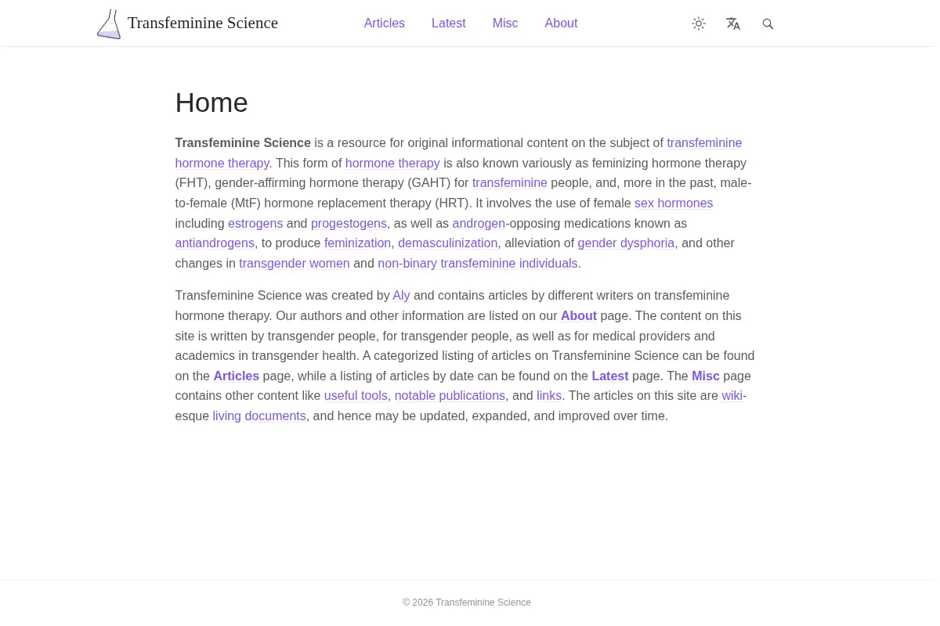Click the 'Home' page heading
Screen dimensions: 940x626
[x=211, y=103]
